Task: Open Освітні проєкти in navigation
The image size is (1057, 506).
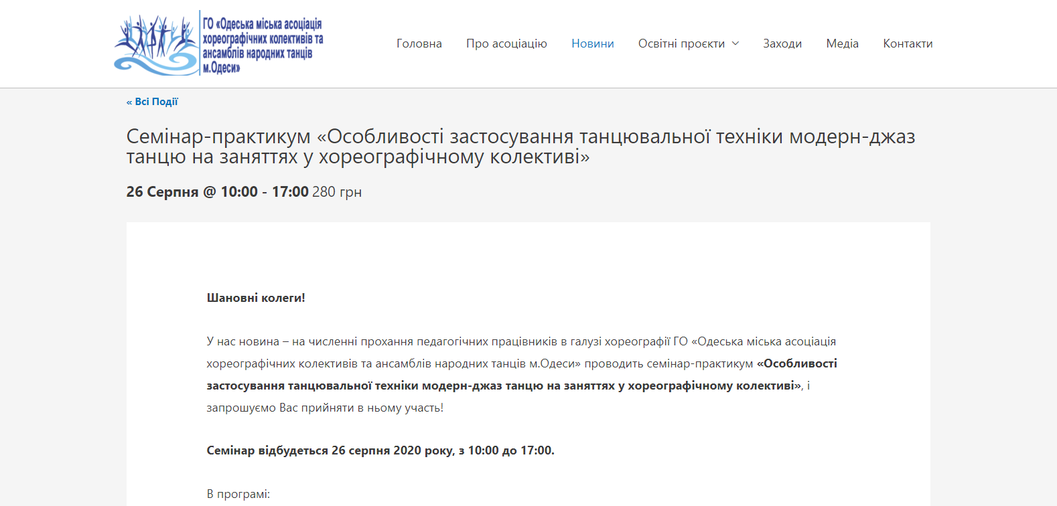Action: tap(681, 44)
